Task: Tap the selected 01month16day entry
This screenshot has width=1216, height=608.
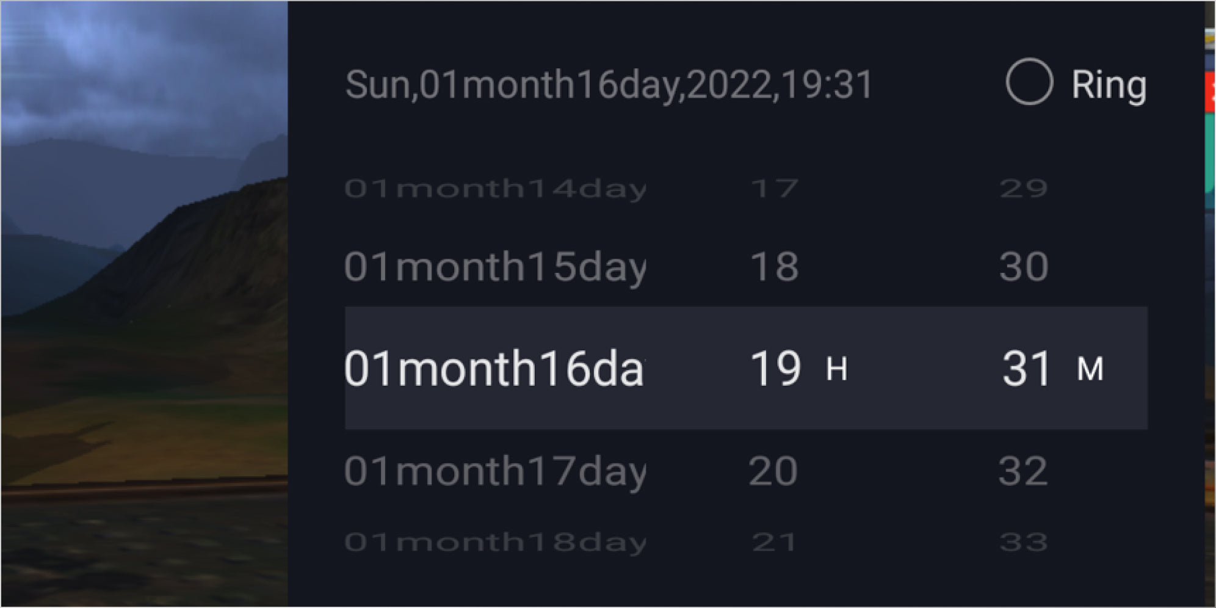Action: pos(494,368)
